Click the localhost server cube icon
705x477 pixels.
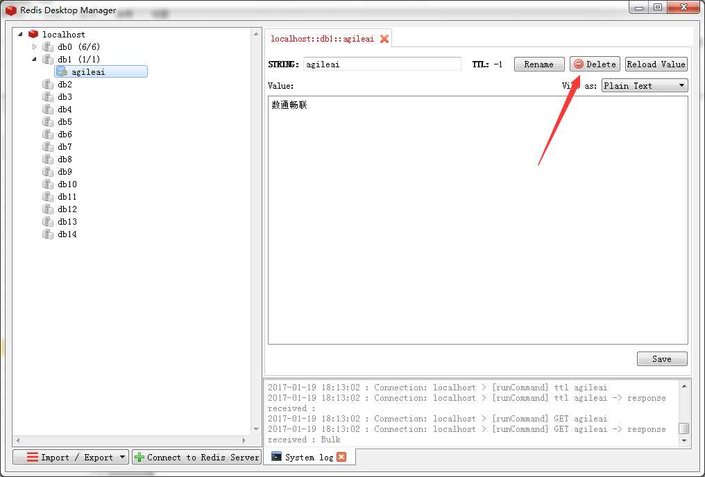point(33,34)
